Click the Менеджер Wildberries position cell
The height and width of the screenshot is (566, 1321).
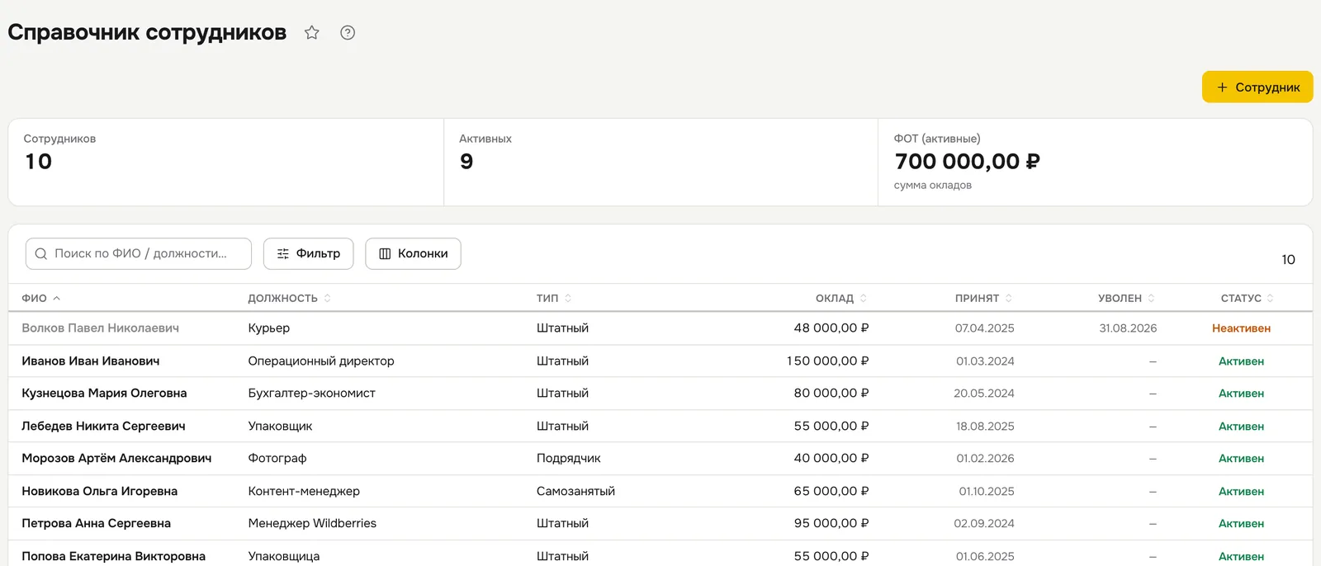coord(312,524)
